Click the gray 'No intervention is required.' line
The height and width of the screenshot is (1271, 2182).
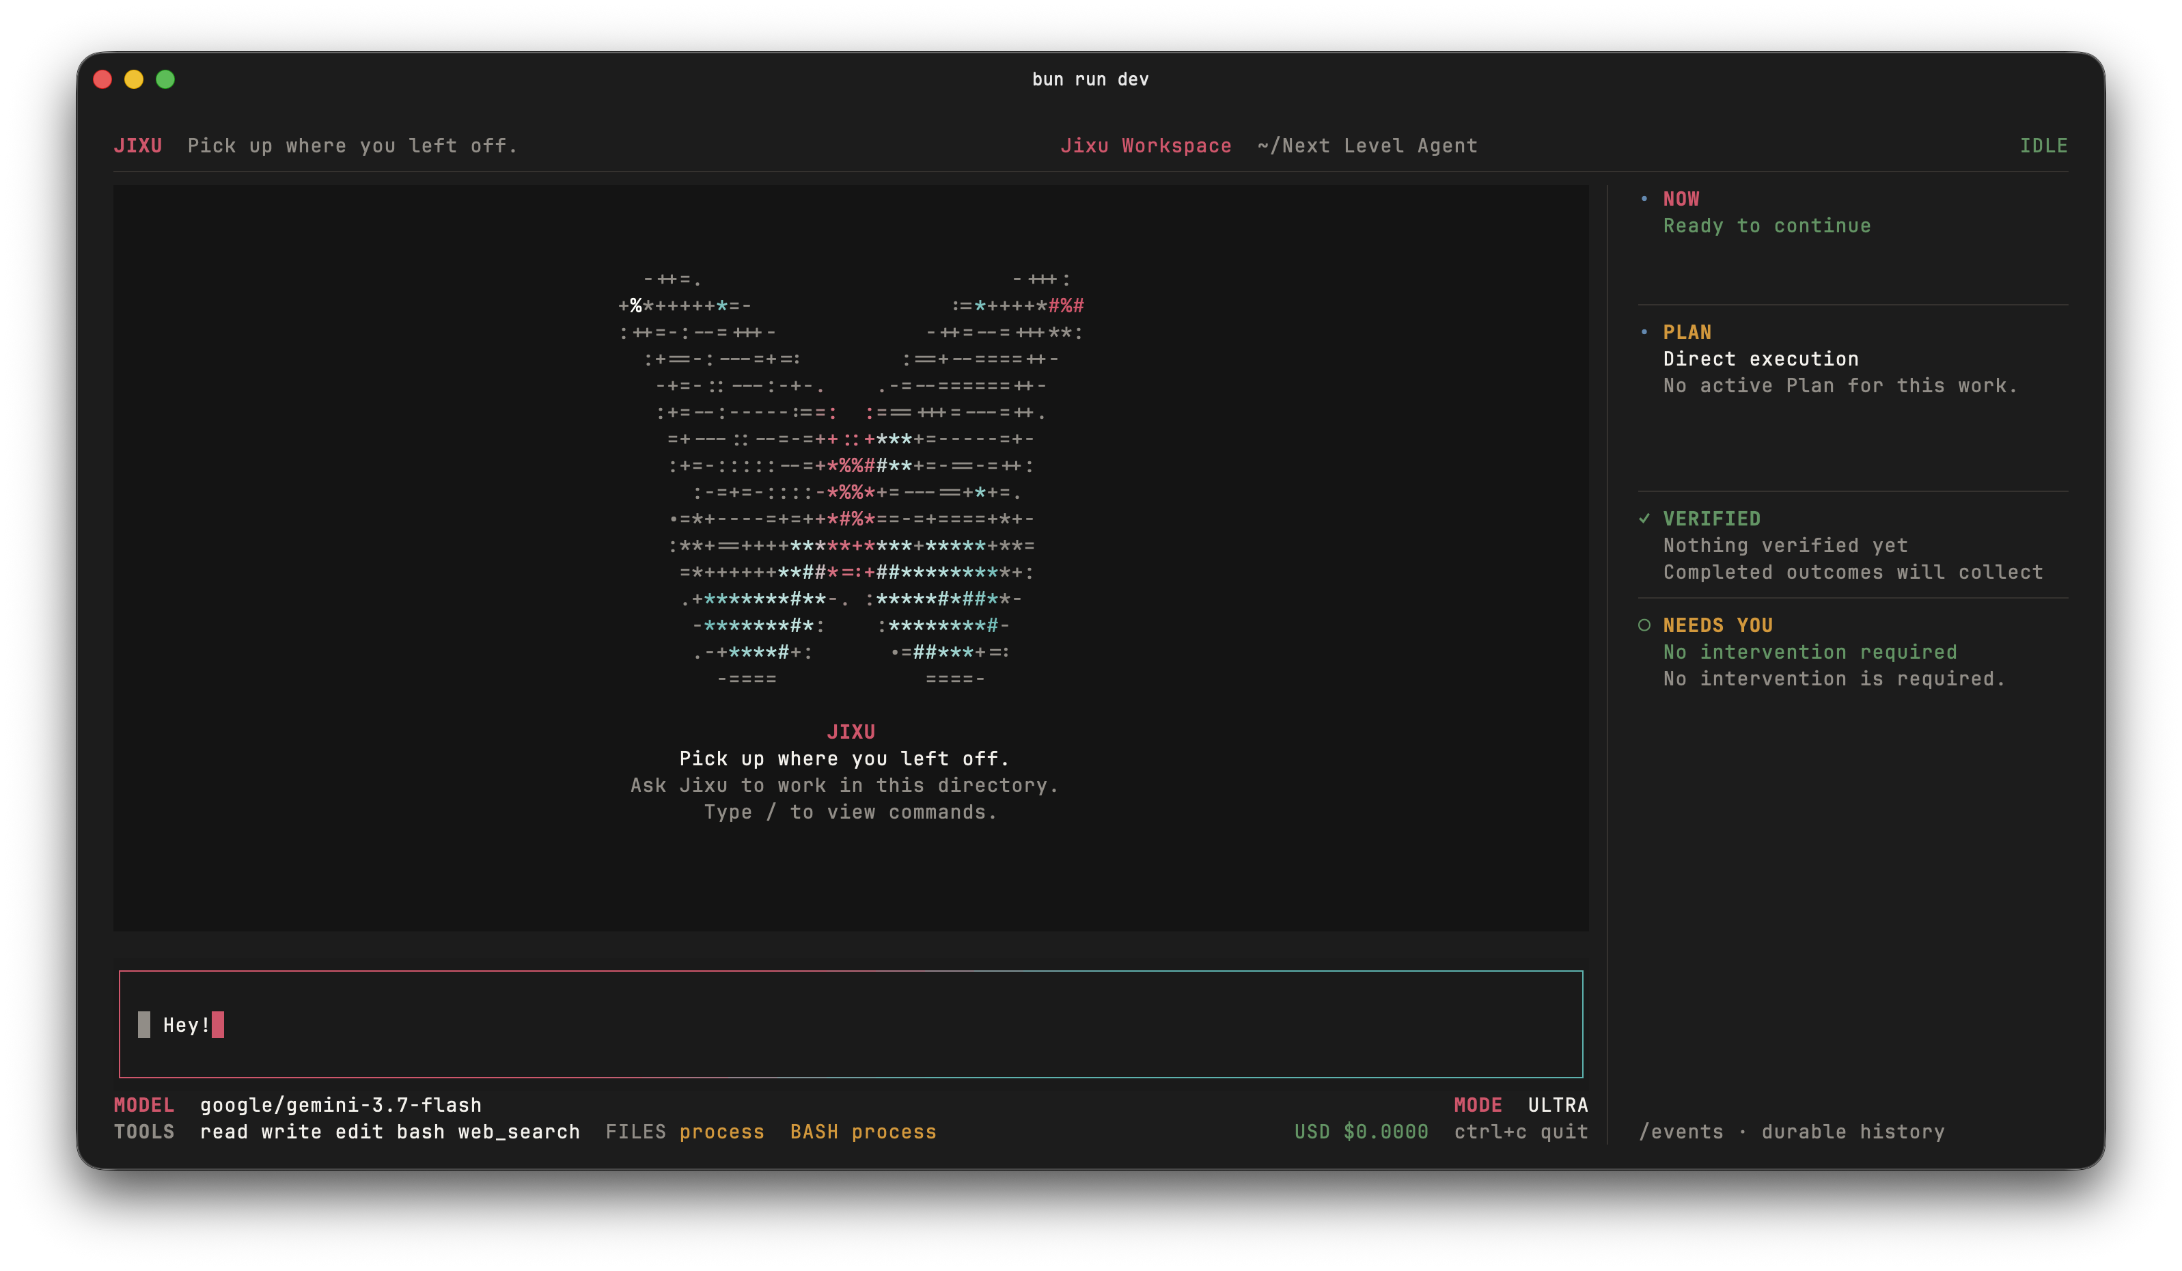1834,679
